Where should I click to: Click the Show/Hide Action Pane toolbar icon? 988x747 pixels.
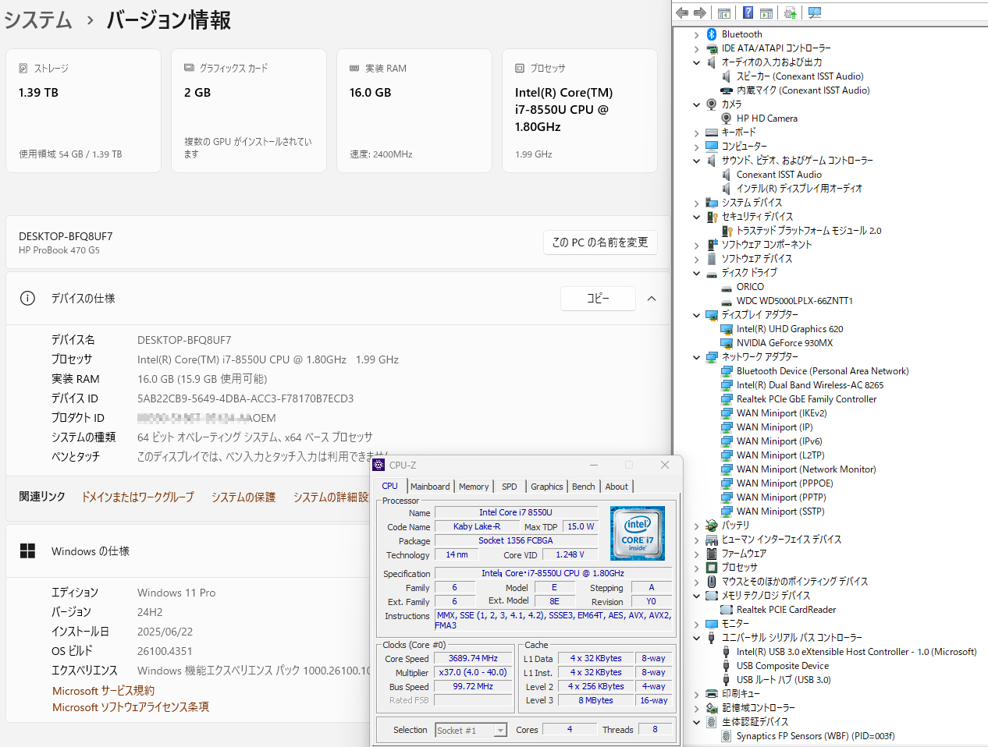[x=766, y=12]
